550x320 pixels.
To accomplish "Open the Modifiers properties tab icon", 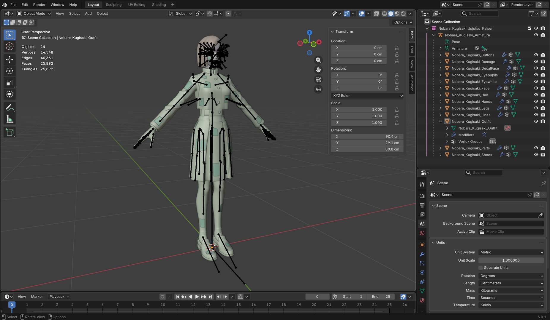I will point(422,254).
